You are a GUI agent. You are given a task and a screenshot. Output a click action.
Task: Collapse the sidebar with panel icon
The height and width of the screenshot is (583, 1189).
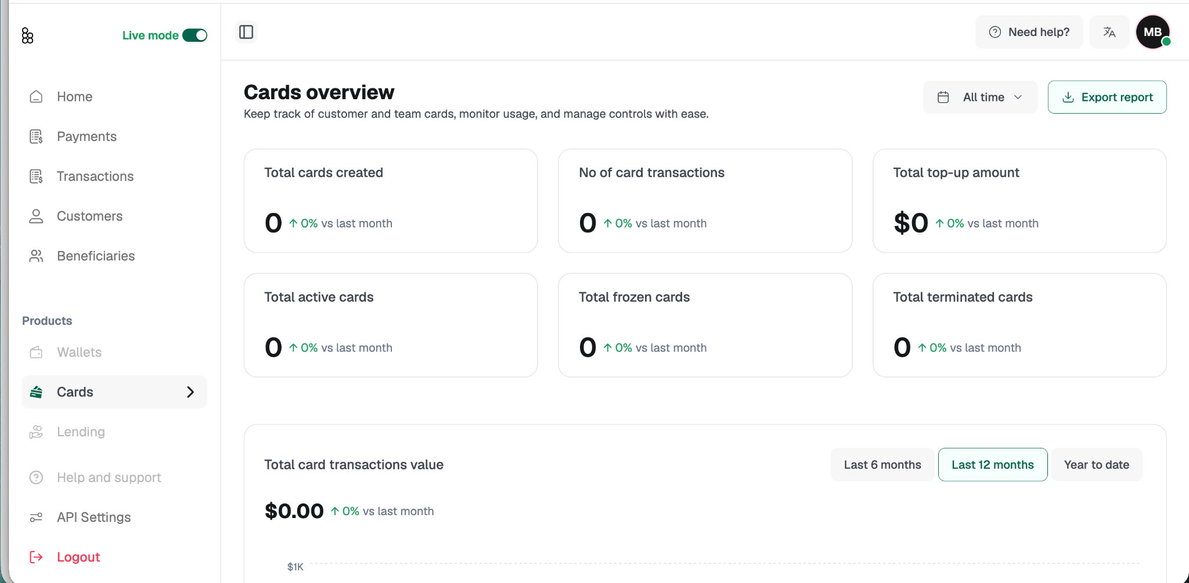tap(246, 32)
